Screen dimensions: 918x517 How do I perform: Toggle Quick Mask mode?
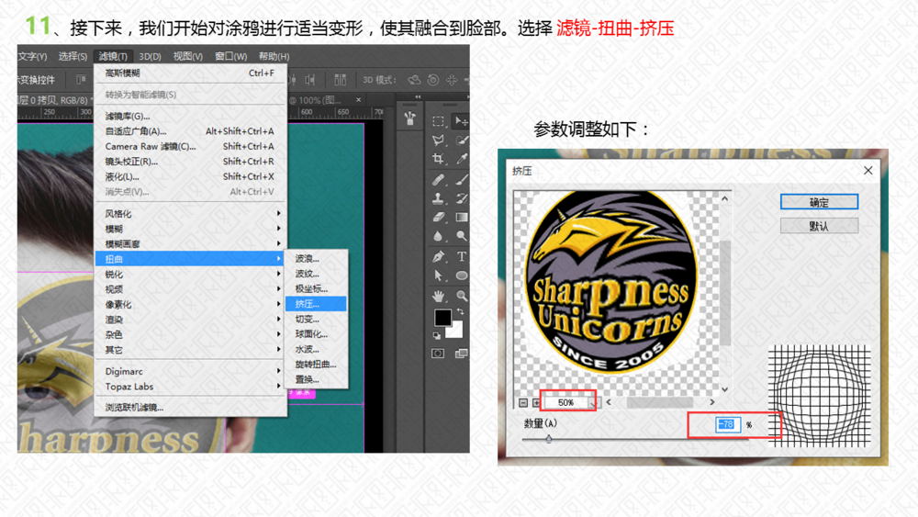pos(438,353)
